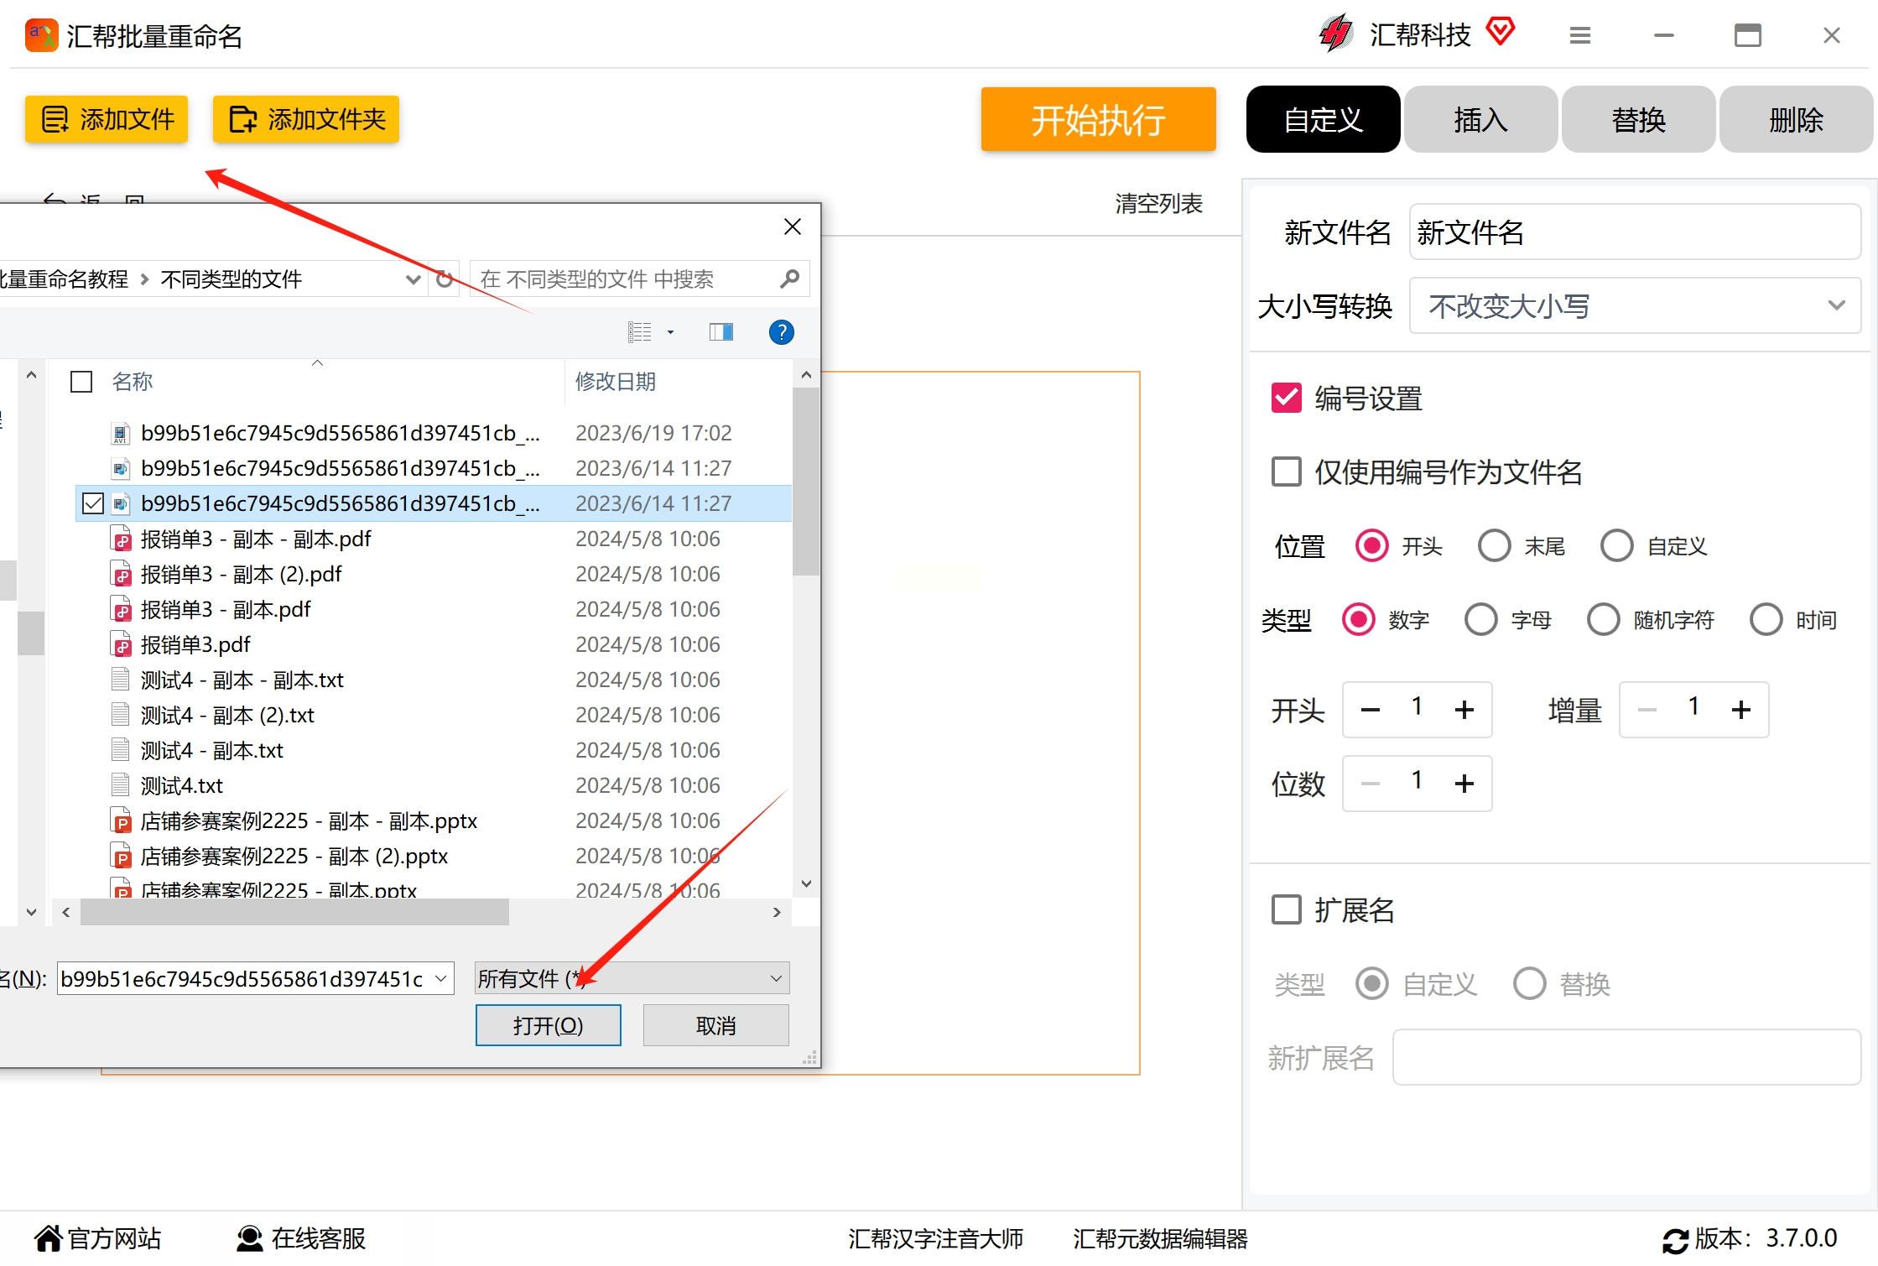This screenshot has width=1878, height=1266.
Task: Click the plus icon for 位数
Action: [1464, 784]
